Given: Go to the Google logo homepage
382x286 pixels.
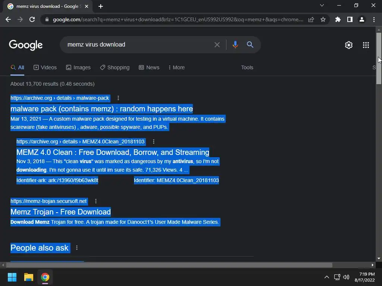Looking at the screenshot, I should (26, 45).
